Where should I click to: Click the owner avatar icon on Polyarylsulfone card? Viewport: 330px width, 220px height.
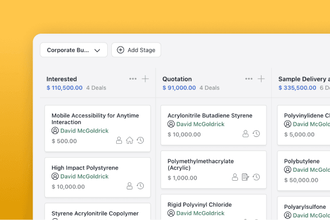click(288, 215)
